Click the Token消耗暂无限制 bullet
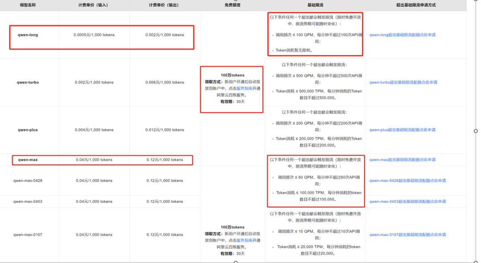This screenshot has width=481, height=263. pos(294,50)
